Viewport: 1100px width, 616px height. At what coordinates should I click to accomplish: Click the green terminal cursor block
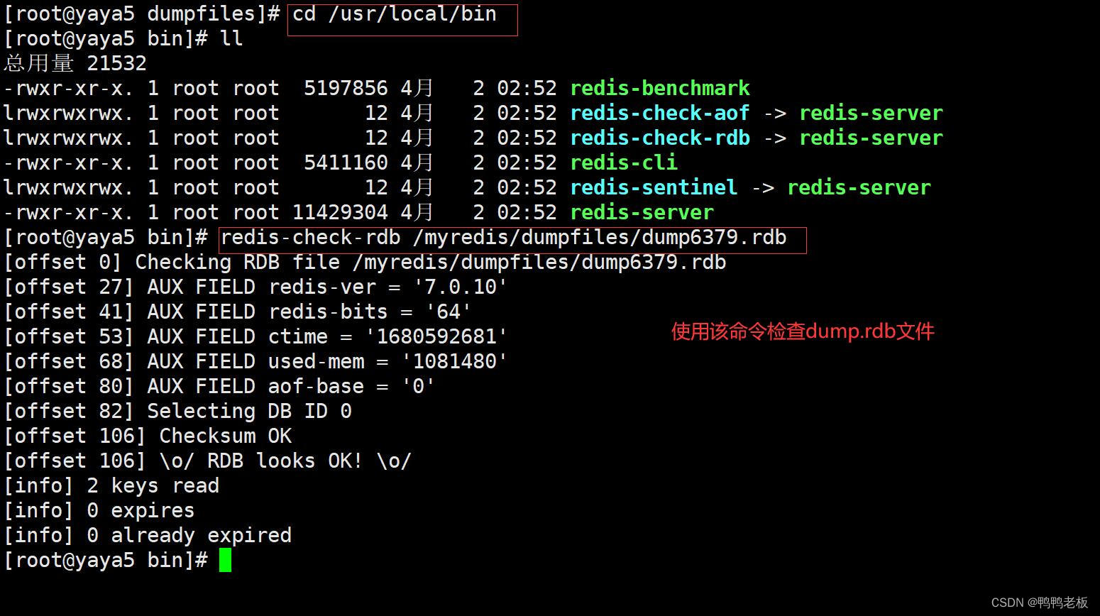[x=226, y=560]
